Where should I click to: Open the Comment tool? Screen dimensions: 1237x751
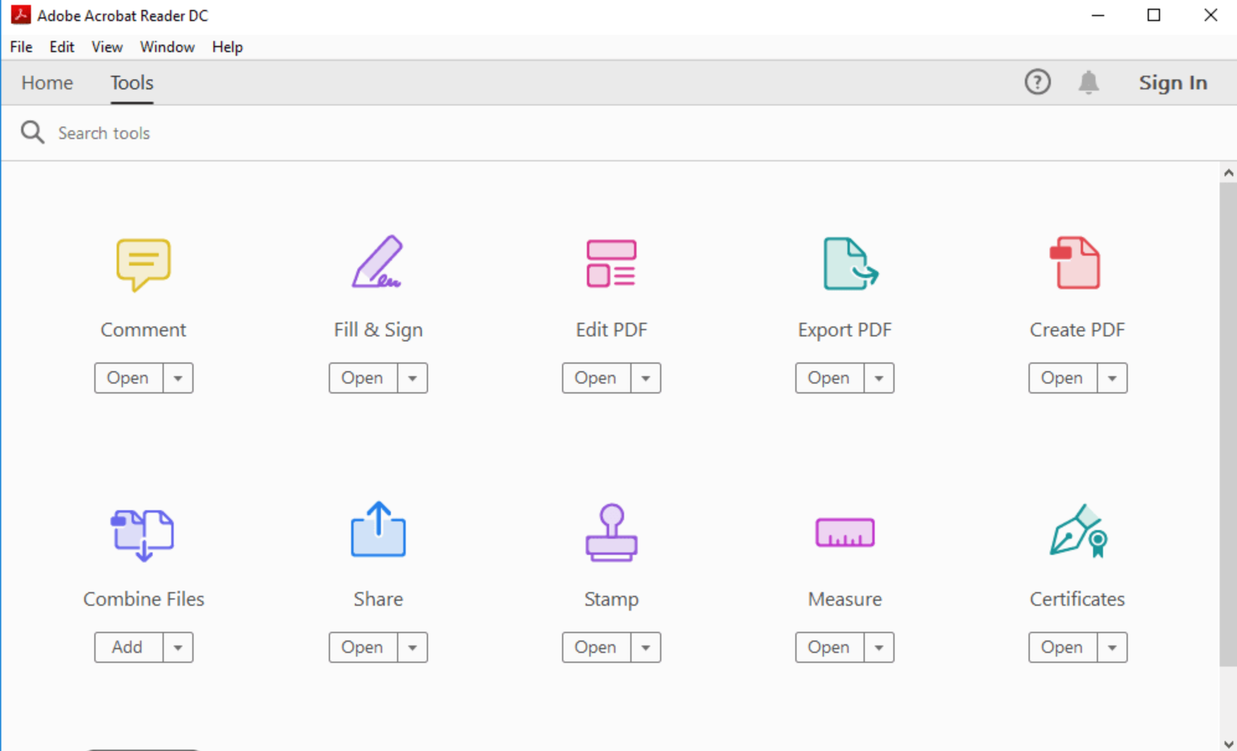(x=128, y=378)
